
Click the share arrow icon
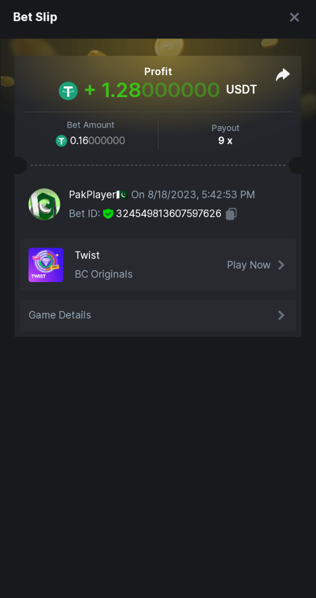pyautogui.click(x=283, y=75)
